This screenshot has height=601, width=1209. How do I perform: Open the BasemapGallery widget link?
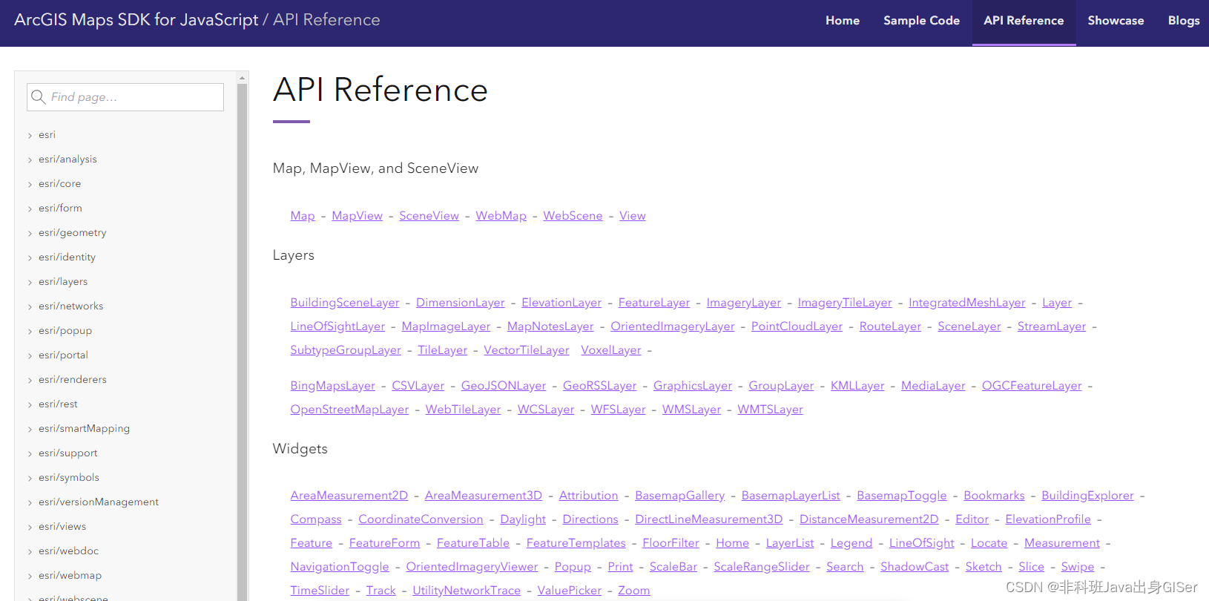(x=679, y=496)
